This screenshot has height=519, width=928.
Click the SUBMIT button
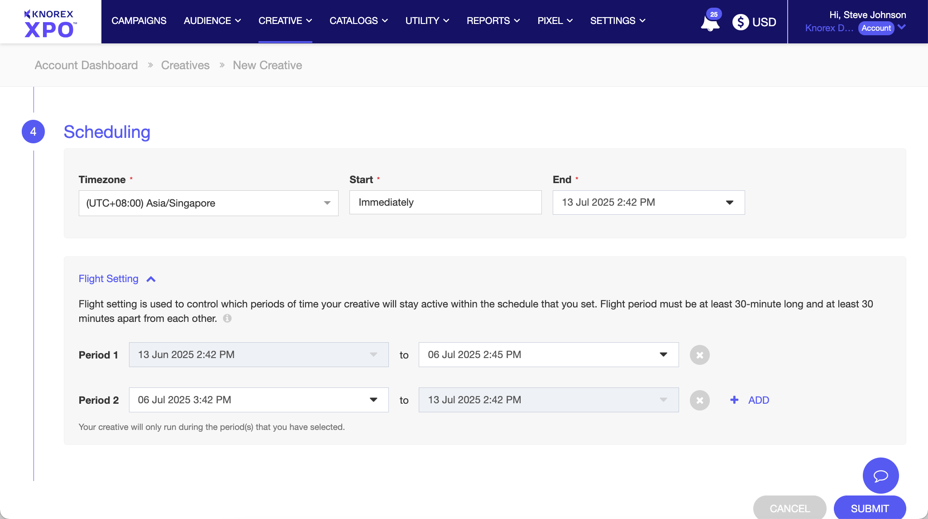869,508
